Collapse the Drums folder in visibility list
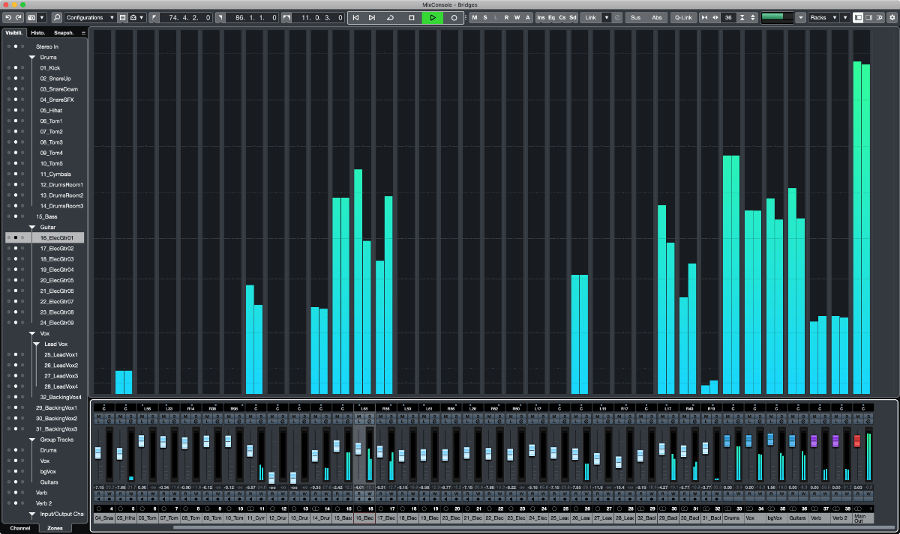The height and width of the screenshot is (534, 900). pyautogui.click(x=32, y=58)
